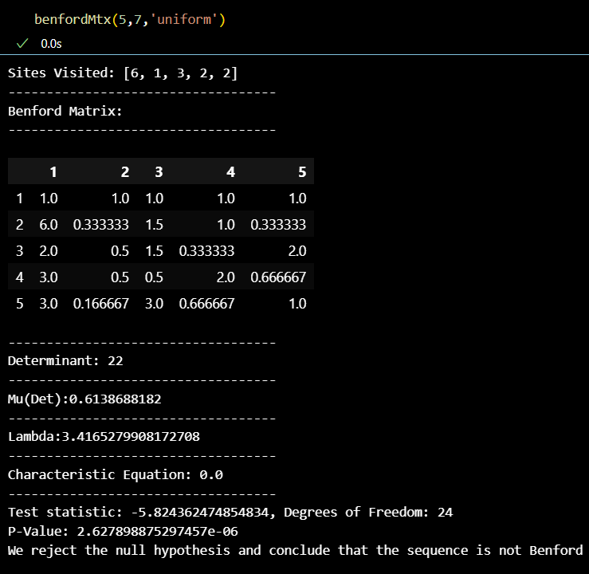Click the P-Value: 2.627898875297457e-06 line
Viewport: 589px width, 574px height.
point(123,532)
